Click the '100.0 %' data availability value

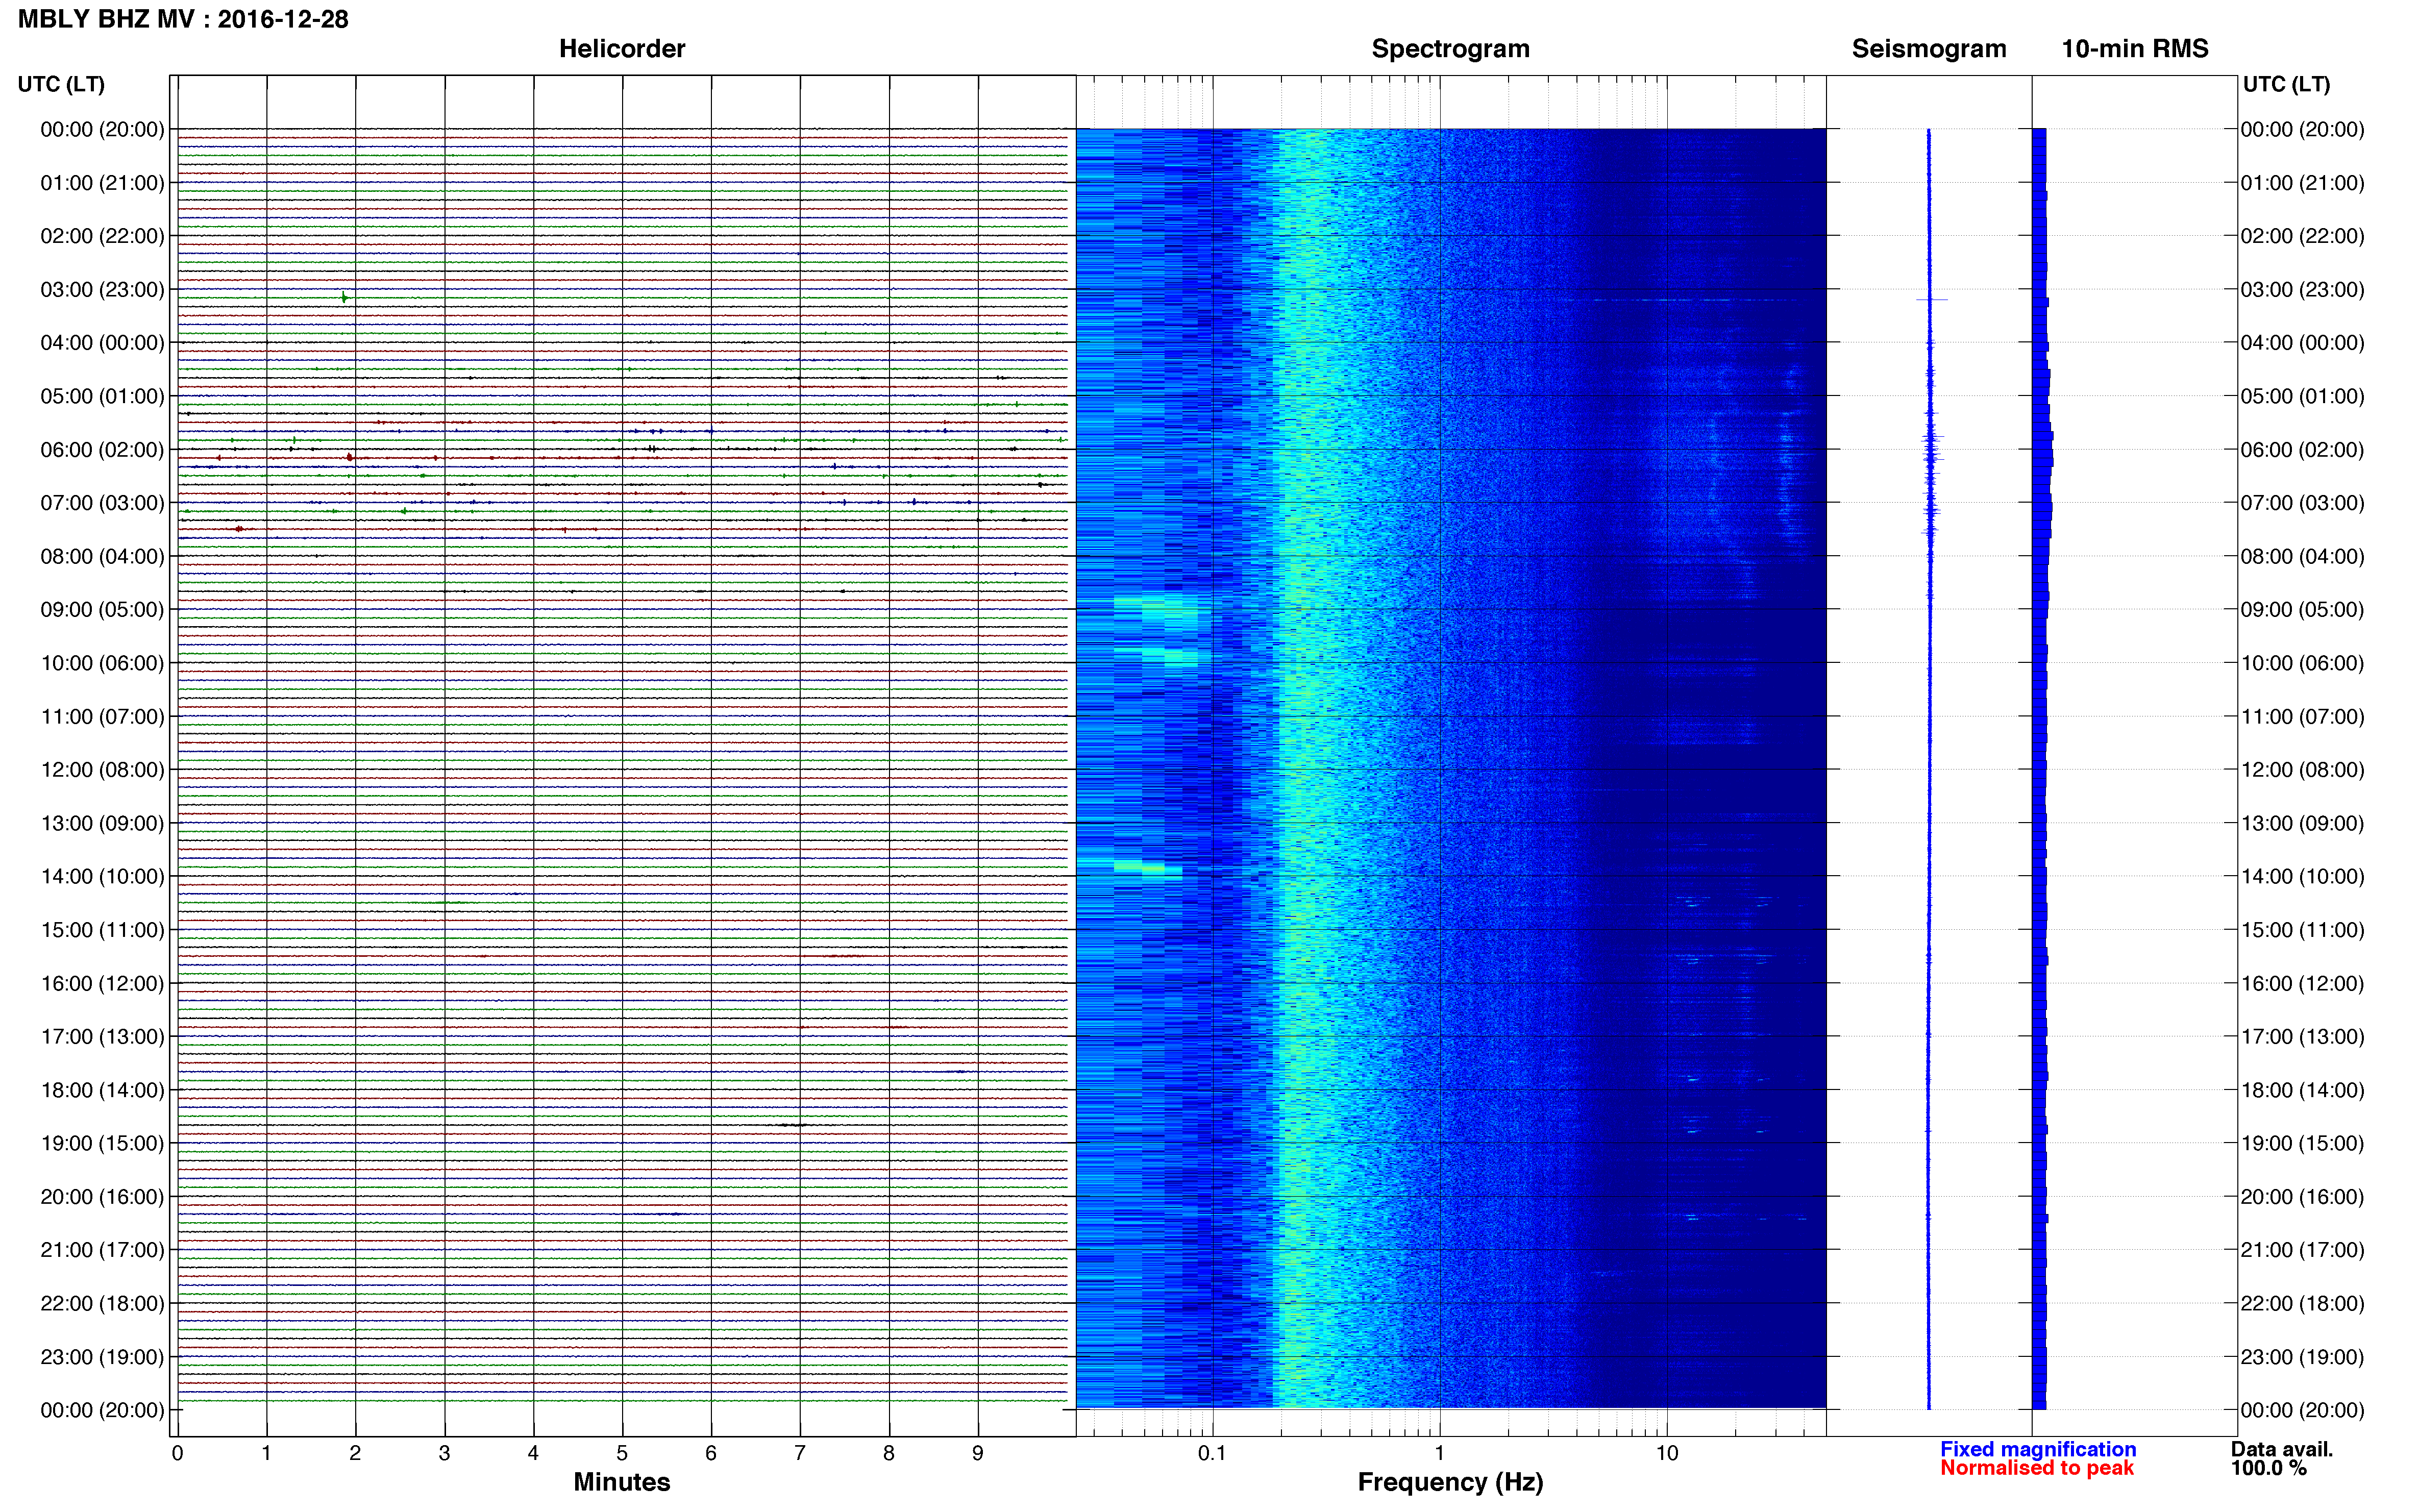pos(2268,1468)
